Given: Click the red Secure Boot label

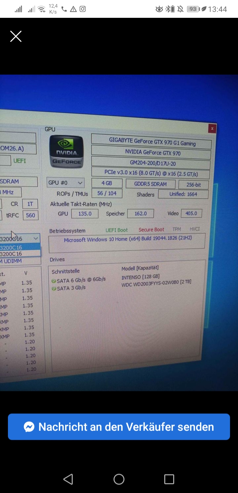Looking at the screenshot, I should tap(151, 229).
